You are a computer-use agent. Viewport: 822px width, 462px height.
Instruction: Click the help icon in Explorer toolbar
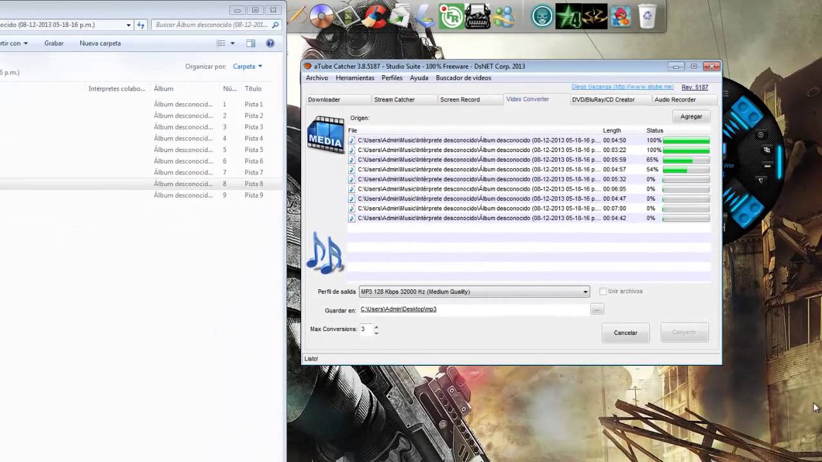(x=270, y=43)
